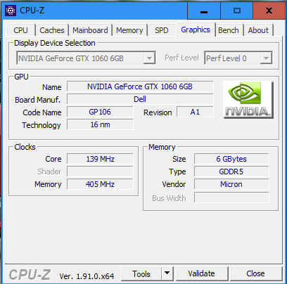The width and height of the screenshot is (287, 284).
Task: Click the Technology value 16 nm
Action: (x=100, y=124)
